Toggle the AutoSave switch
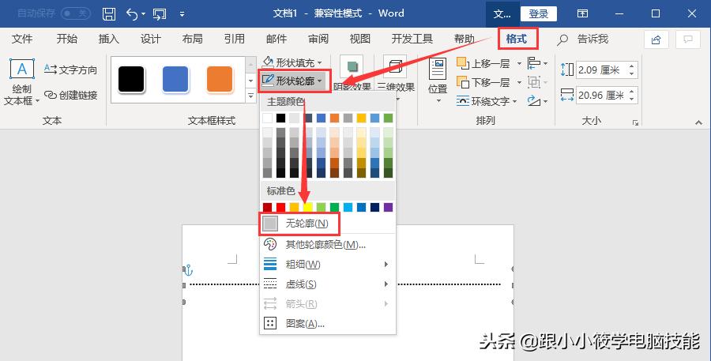This screenshot has height=361, width=711. (x=75, y=13)
